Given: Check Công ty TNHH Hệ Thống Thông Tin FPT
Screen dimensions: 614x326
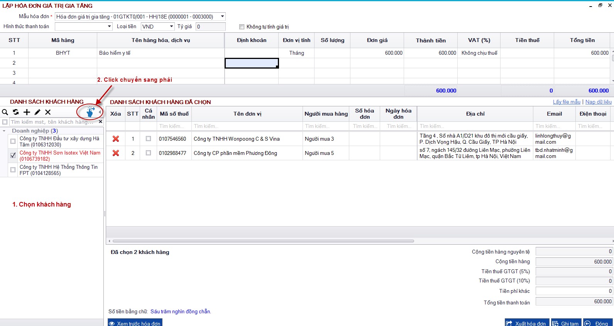Looking at the screenshot, I should [x=13, y=170].
